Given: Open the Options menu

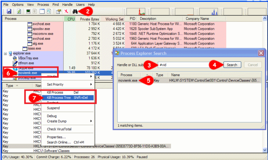Looking at the screenshot, I should 18,5.
